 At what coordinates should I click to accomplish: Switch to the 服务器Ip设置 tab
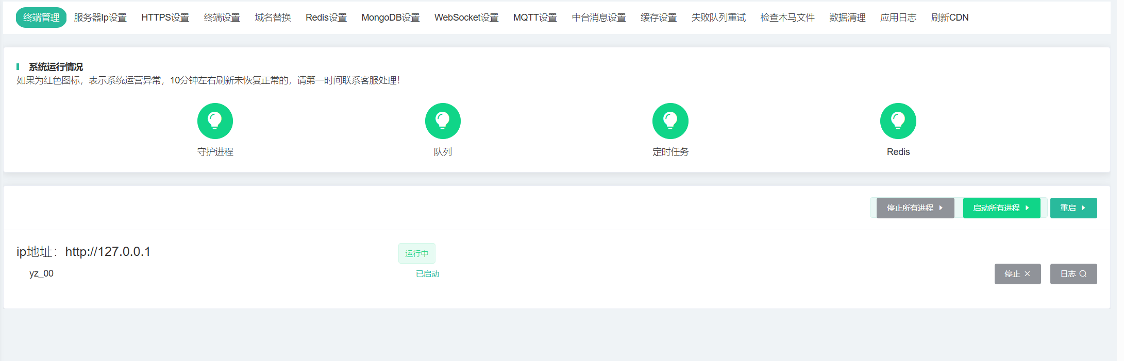100,18
